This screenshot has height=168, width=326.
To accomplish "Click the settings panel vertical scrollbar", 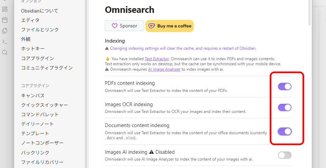I will 309,13.
